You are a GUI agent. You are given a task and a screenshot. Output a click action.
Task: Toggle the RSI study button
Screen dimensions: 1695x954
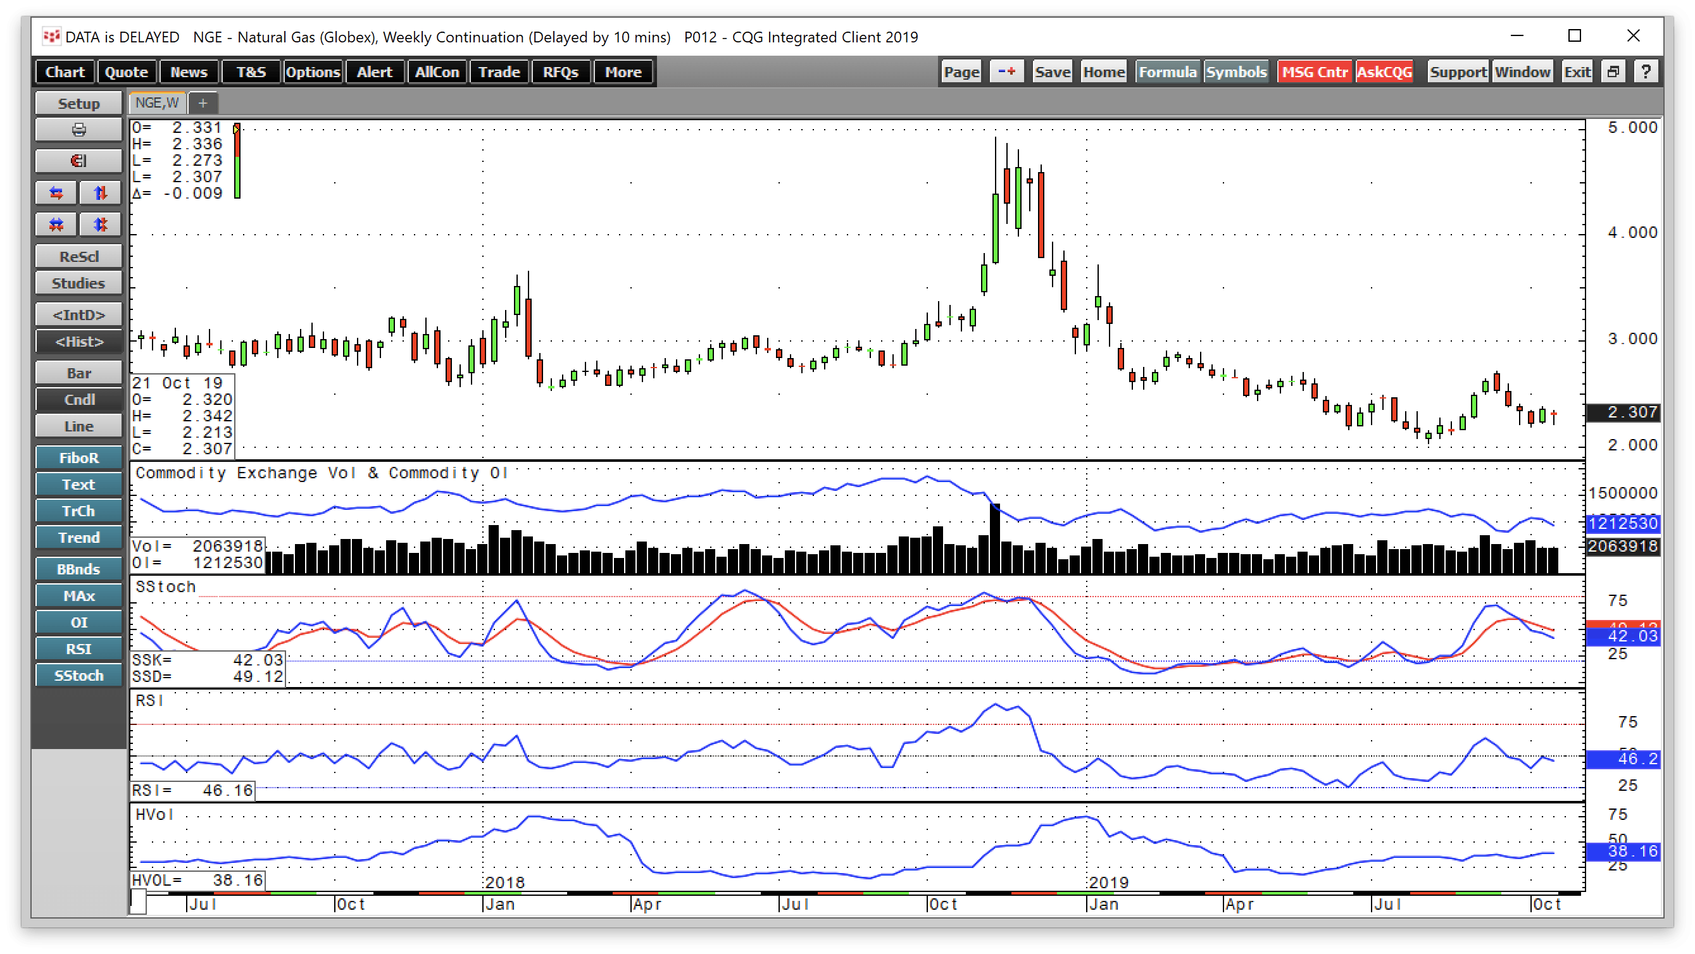(78, 649)
